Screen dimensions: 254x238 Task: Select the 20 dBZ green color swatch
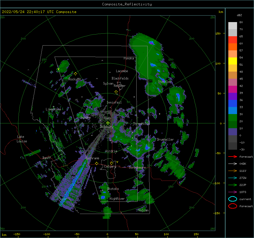tap(233, 117)
